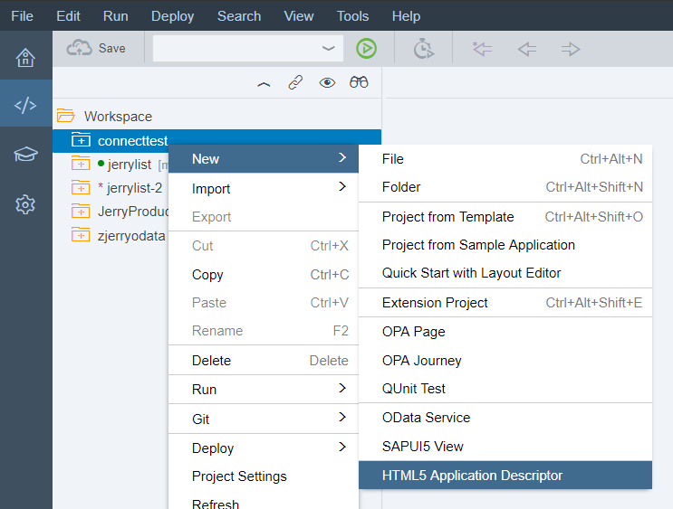Open the Home perspective icon

click(x=25, y=58)
